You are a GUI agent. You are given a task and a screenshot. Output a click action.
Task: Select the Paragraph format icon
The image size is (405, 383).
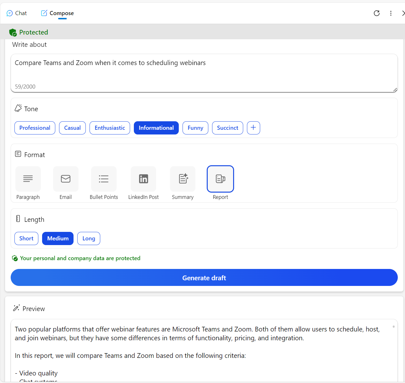click(x=28, y=179)
